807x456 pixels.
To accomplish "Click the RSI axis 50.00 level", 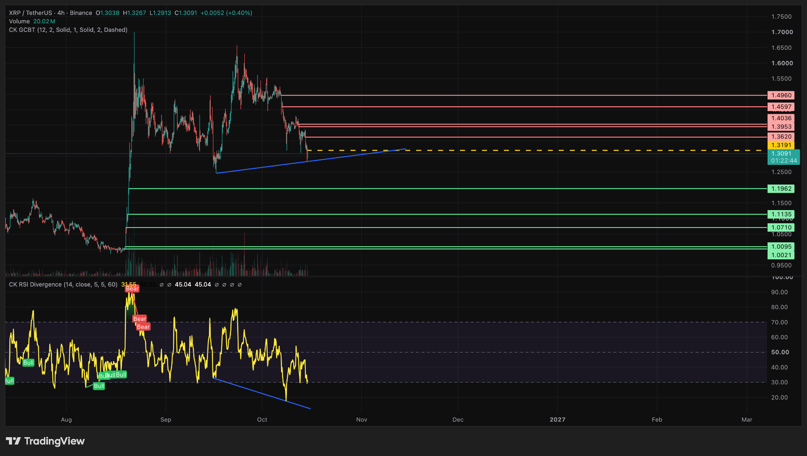I will point(780,353).
